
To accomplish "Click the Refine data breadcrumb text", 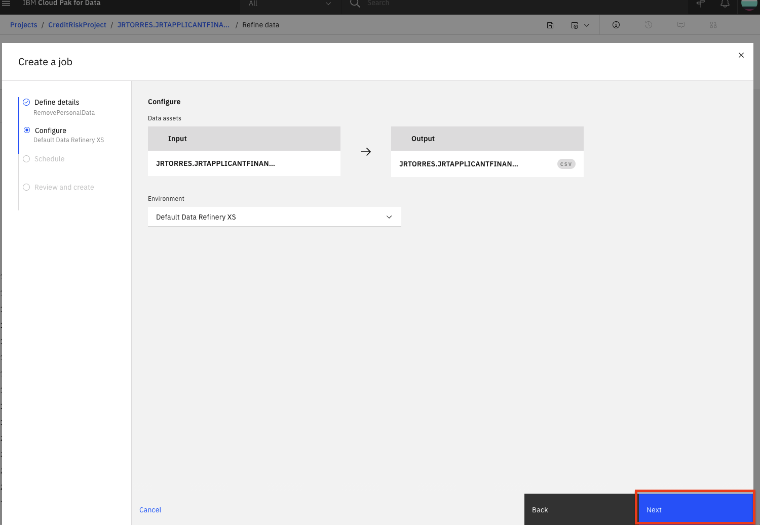I will [x=260, y=25].
